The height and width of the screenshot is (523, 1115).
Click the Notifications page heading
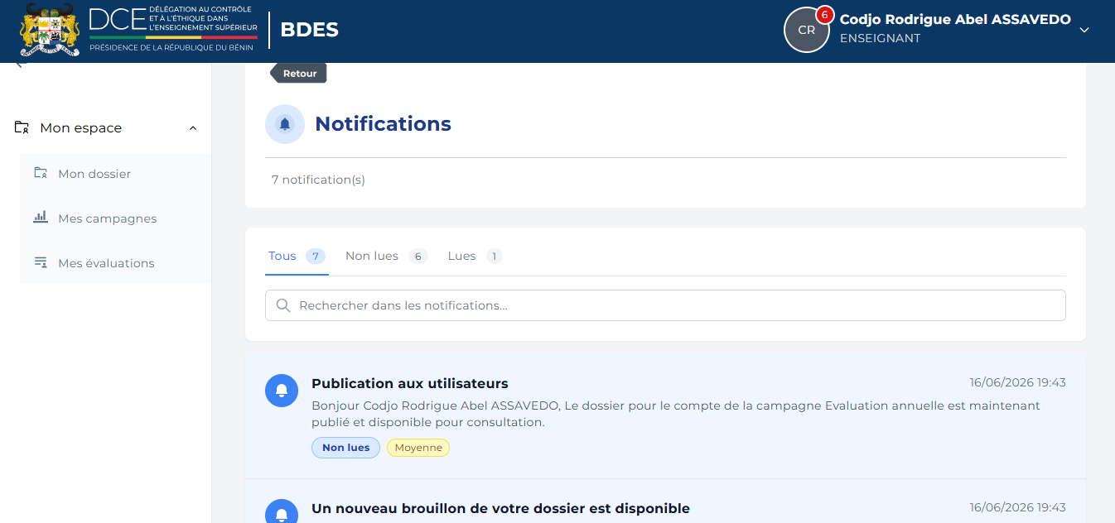coord(383,124)
